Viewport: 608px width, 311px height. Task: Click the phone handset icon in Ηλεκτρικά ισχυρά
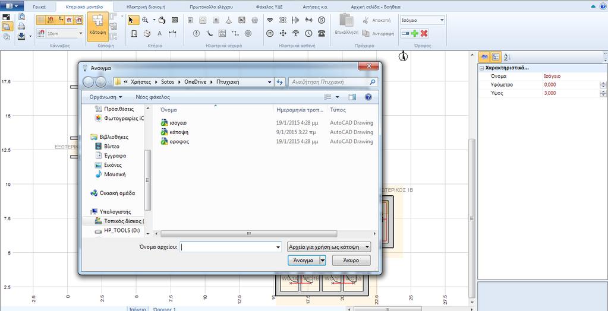[x=209, y=34]
